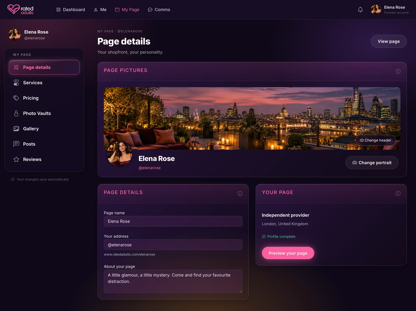Click info icon in Page Pictures panel
The width and height of the screenshot is (416, 311).
[398, 71]
